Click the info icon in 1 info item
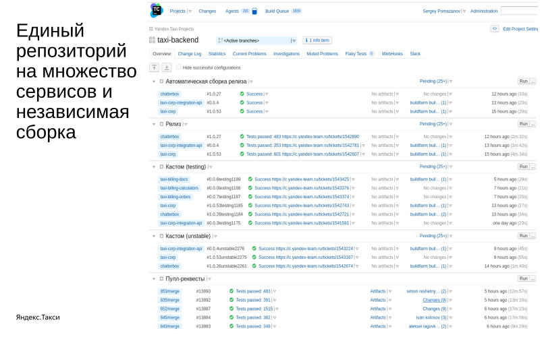This screenshot has width=540, height=337. click(x=306, y=40)
